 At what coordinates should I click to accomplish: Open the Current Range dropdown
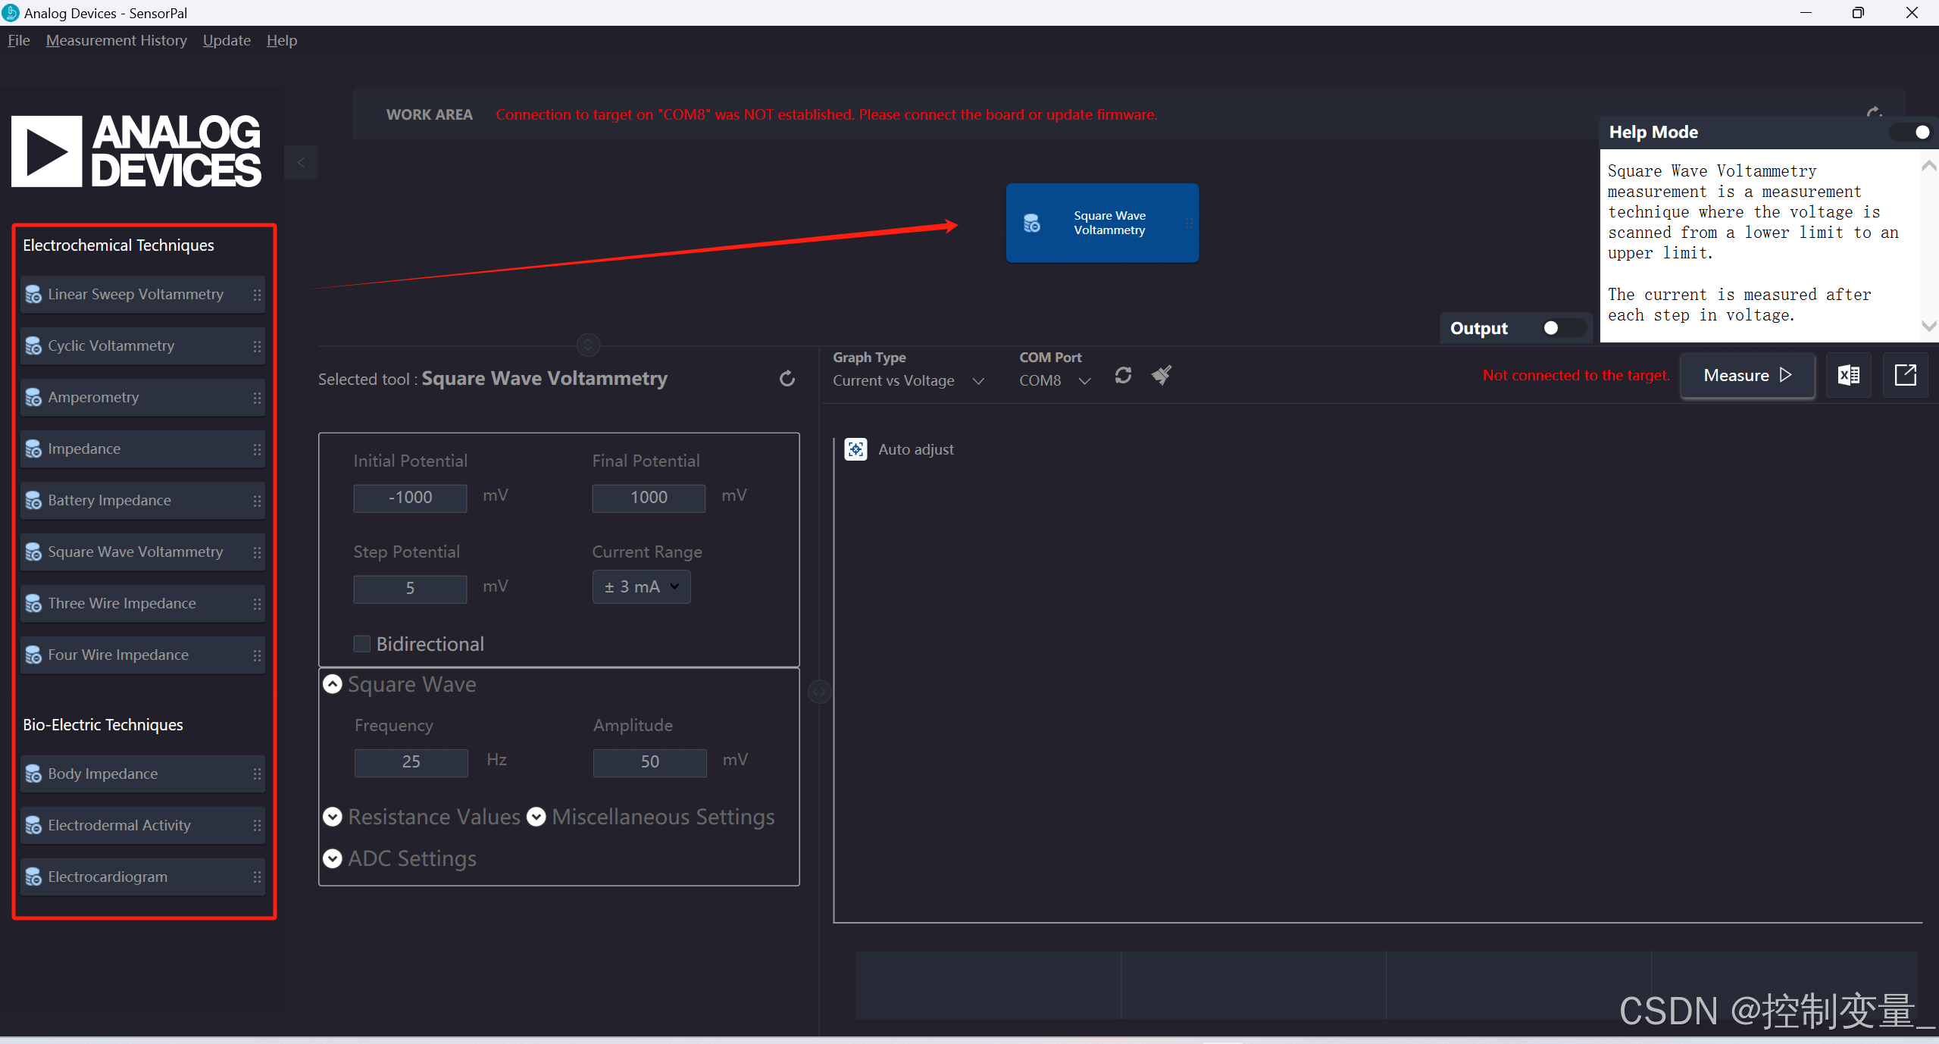[641, 587]
